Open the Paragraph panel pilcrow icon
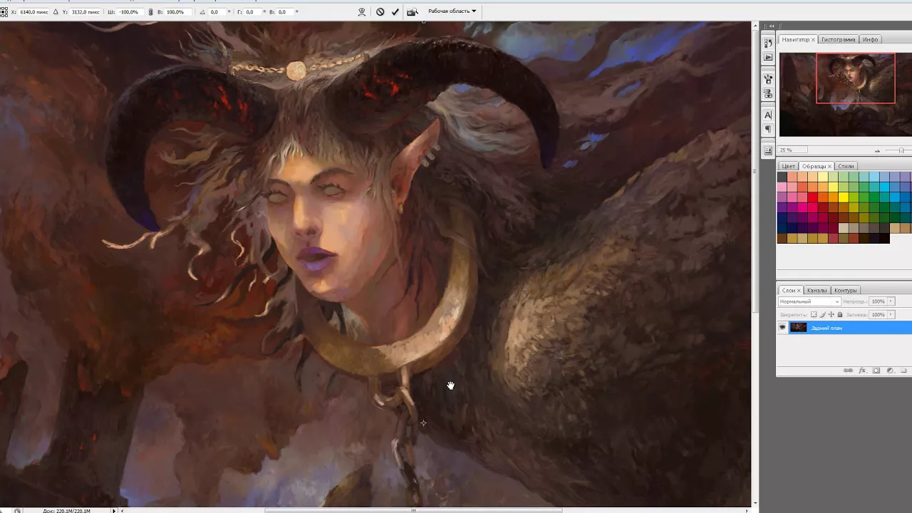The image size is (912, 513). tap(767, 129)
